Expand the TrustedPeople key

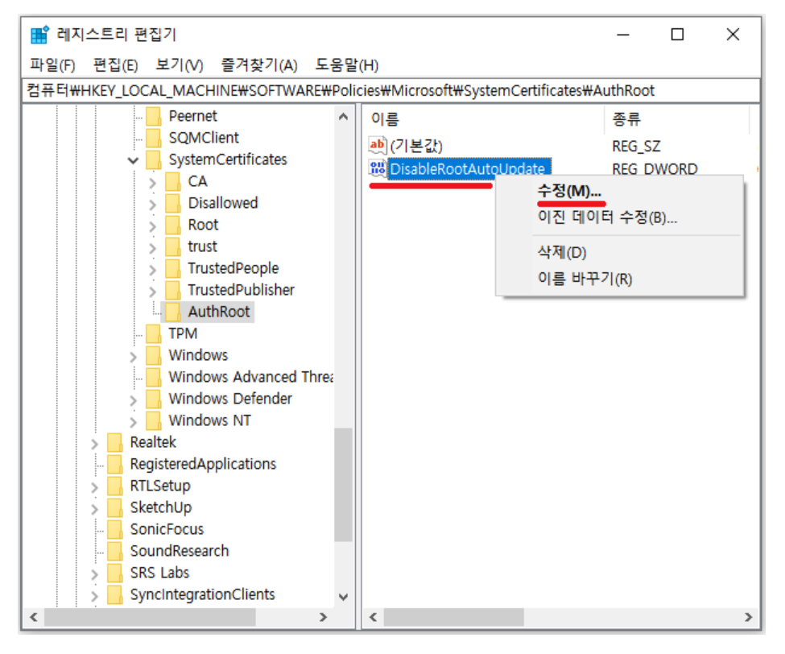pyautogui.click(x=153, y=270)
